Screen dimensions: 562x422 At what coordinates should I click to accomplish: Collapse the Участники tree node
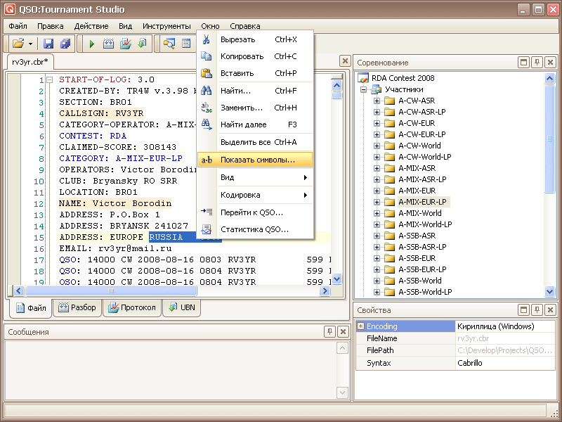(x=364, y=89)
